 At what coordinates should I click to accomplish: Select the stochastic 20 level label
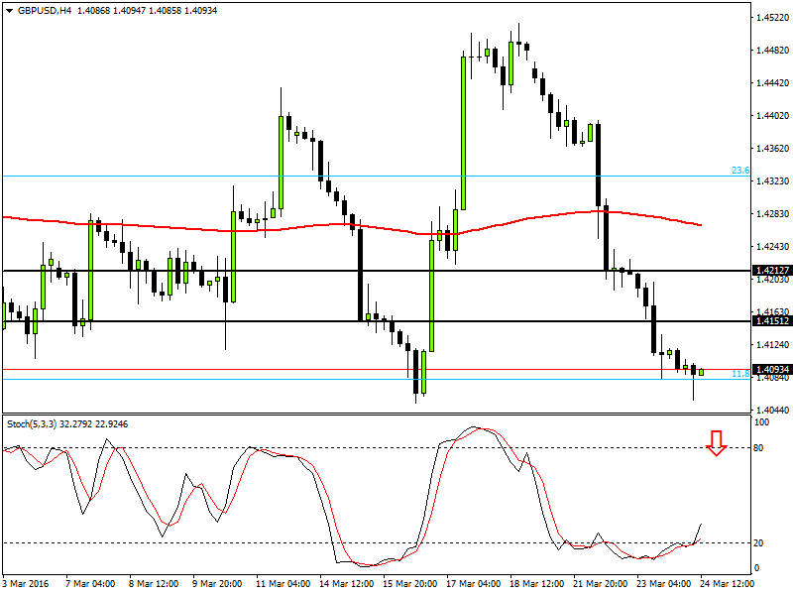pyautogui.click(x=758, y=542)
